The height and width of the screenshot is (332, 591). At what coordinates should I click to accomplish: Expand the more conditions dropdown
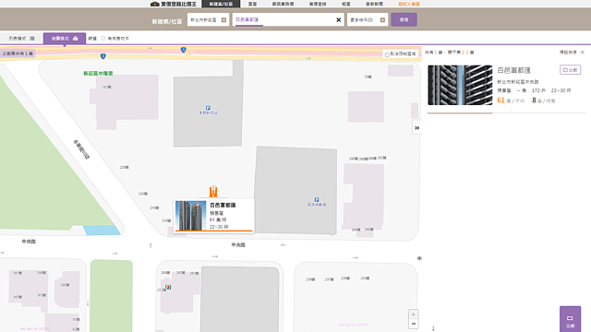point(368,19)
